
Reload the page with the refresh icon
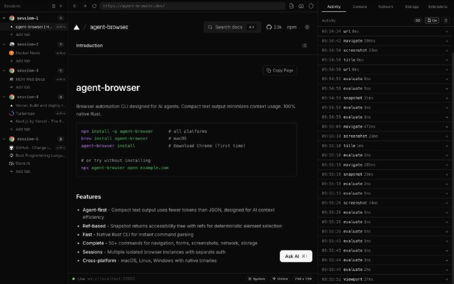pyautogui.click(x=94, y=6)
